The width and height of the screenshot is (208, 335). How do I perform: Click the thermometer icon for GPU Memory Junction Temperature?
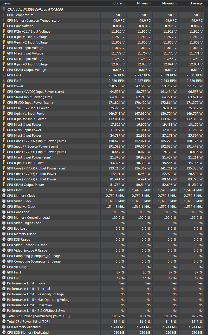pos(4,20)
